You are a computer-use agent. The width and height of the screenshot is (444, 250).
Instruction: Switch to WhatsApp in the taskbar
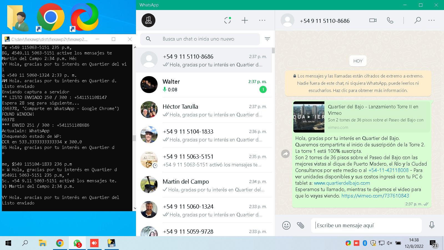pyautogui.click(x=77, y=243)
